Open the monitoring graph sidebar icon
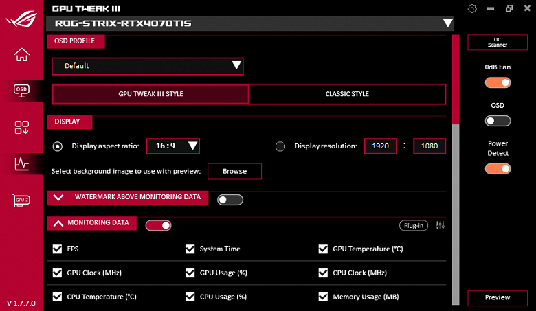Screen dimensions: 536x311 pos(22,163)
